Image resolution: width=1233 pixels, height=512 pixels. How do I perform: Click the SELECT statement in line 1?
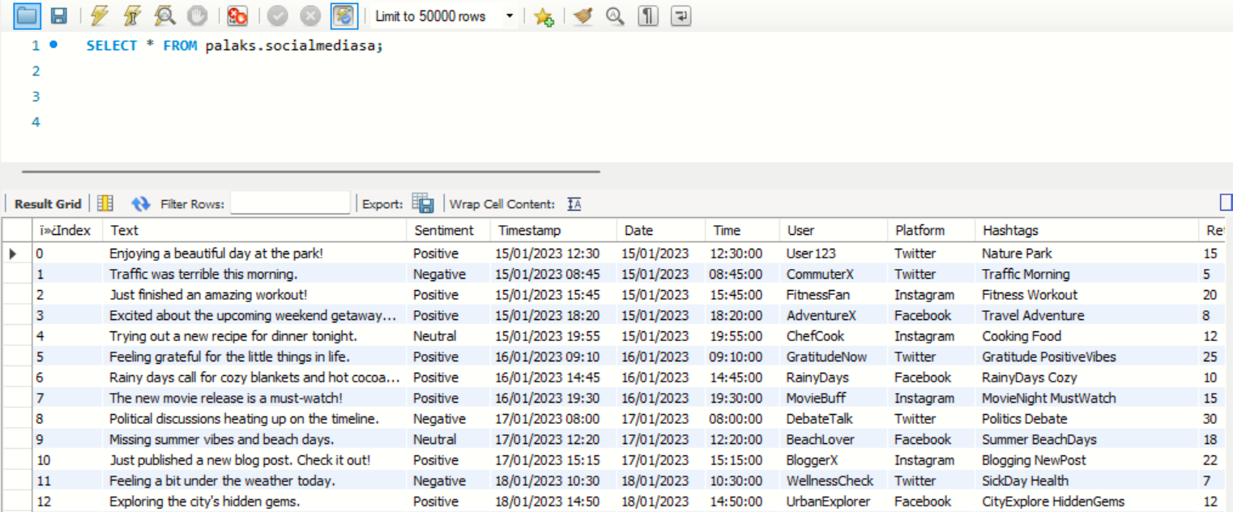pos(234,46)
